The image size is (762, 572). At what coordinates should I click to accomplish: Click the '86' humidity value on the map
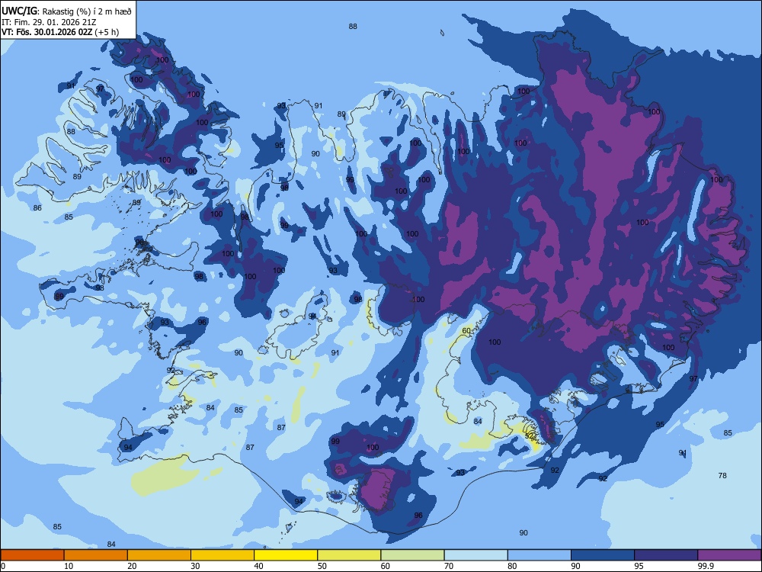pyautogui.click(x=37, y=208)
